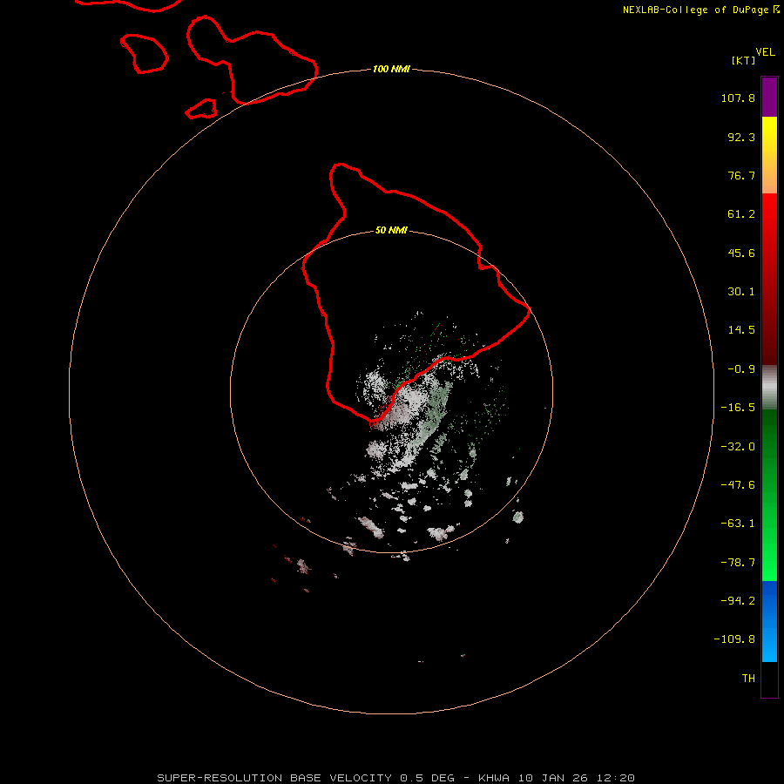The image size is (784, 784).
Task: Click the [KT] units label
Action: tap(744, 60)
